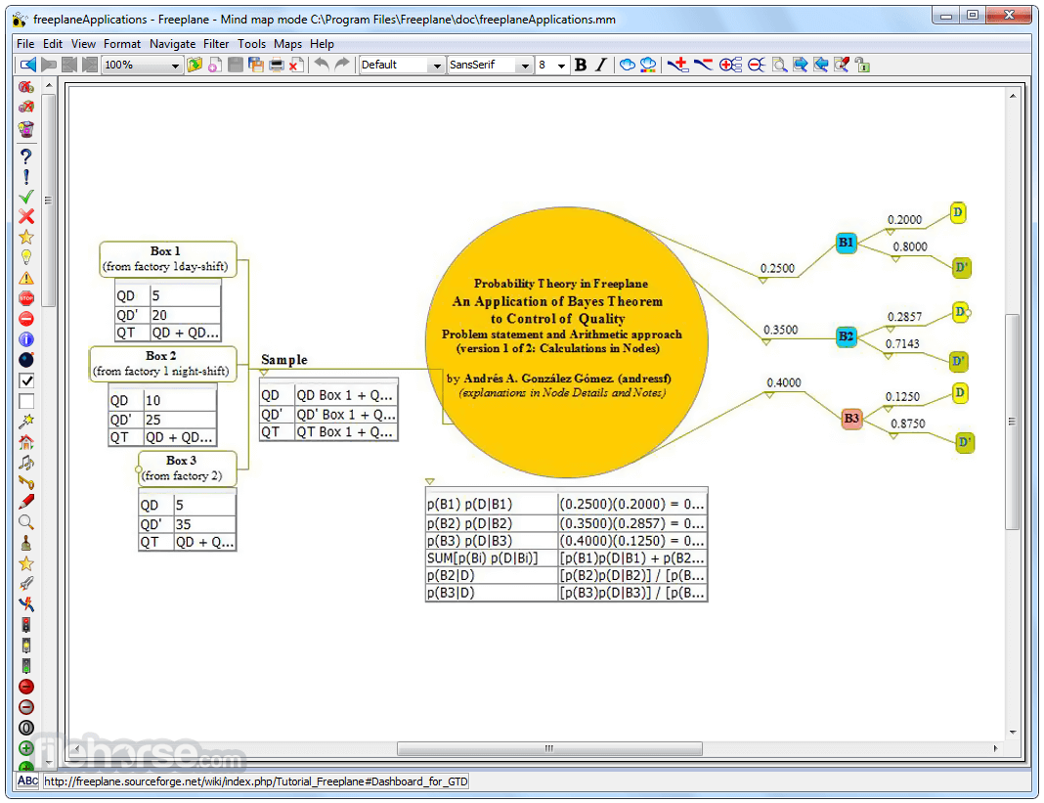Click the padlock encryption icon
The height and width of the screenshot is (803, 1044).
coord(862,65)
